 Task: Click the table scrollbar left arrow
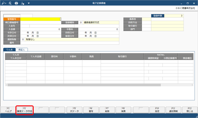pyautogui.click(x=6, y=85)
